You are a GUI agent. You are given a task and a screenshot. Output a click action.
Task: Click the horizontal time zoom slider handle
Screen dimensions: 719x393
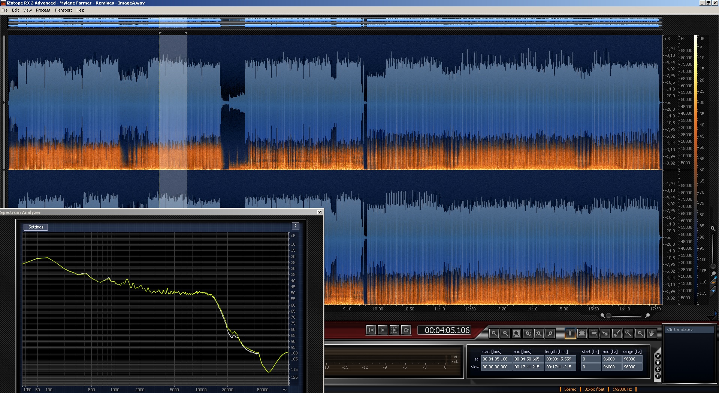coord(609,316)
